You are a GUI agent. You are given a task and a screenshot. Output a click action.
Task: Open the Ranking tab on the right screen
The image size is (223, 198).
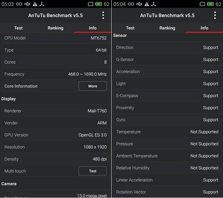[x=167, y=28]
